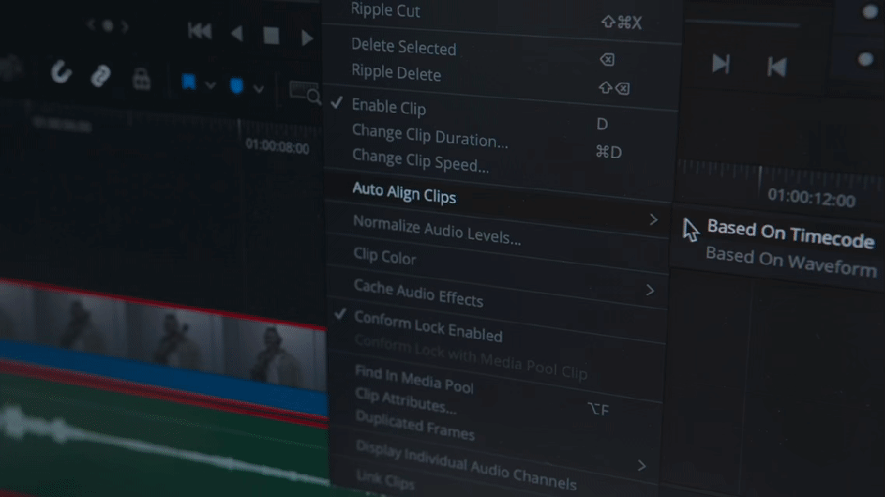This screenshot has height=497, width=885.
Task: Open Change Clip Speed... from the menu
Action: [x=421, y=160]
